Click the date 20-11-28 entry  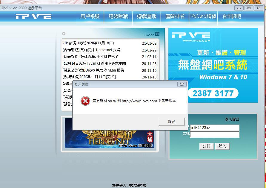pos(149,64)
